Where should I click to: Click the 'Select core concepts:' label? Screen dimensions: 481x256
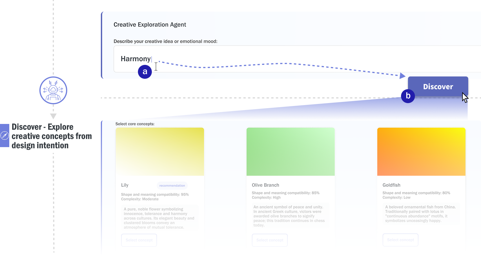(135, 124)
